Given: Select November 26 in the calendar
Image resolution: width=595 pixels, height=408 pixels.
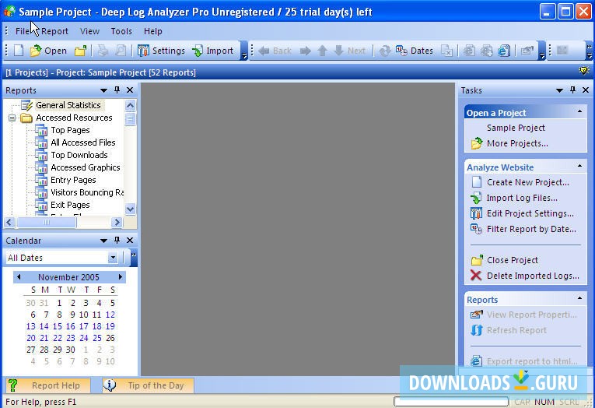Looking at the screenshot, I should click(x=110, y=338).
